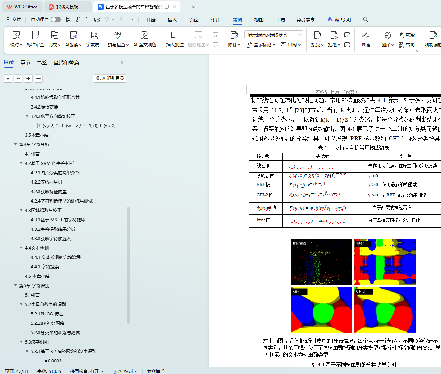The height and width of the screenshot is (374, 441).
Task: Select the pen (画笔) tool
Action: click(x=365, y=39)
